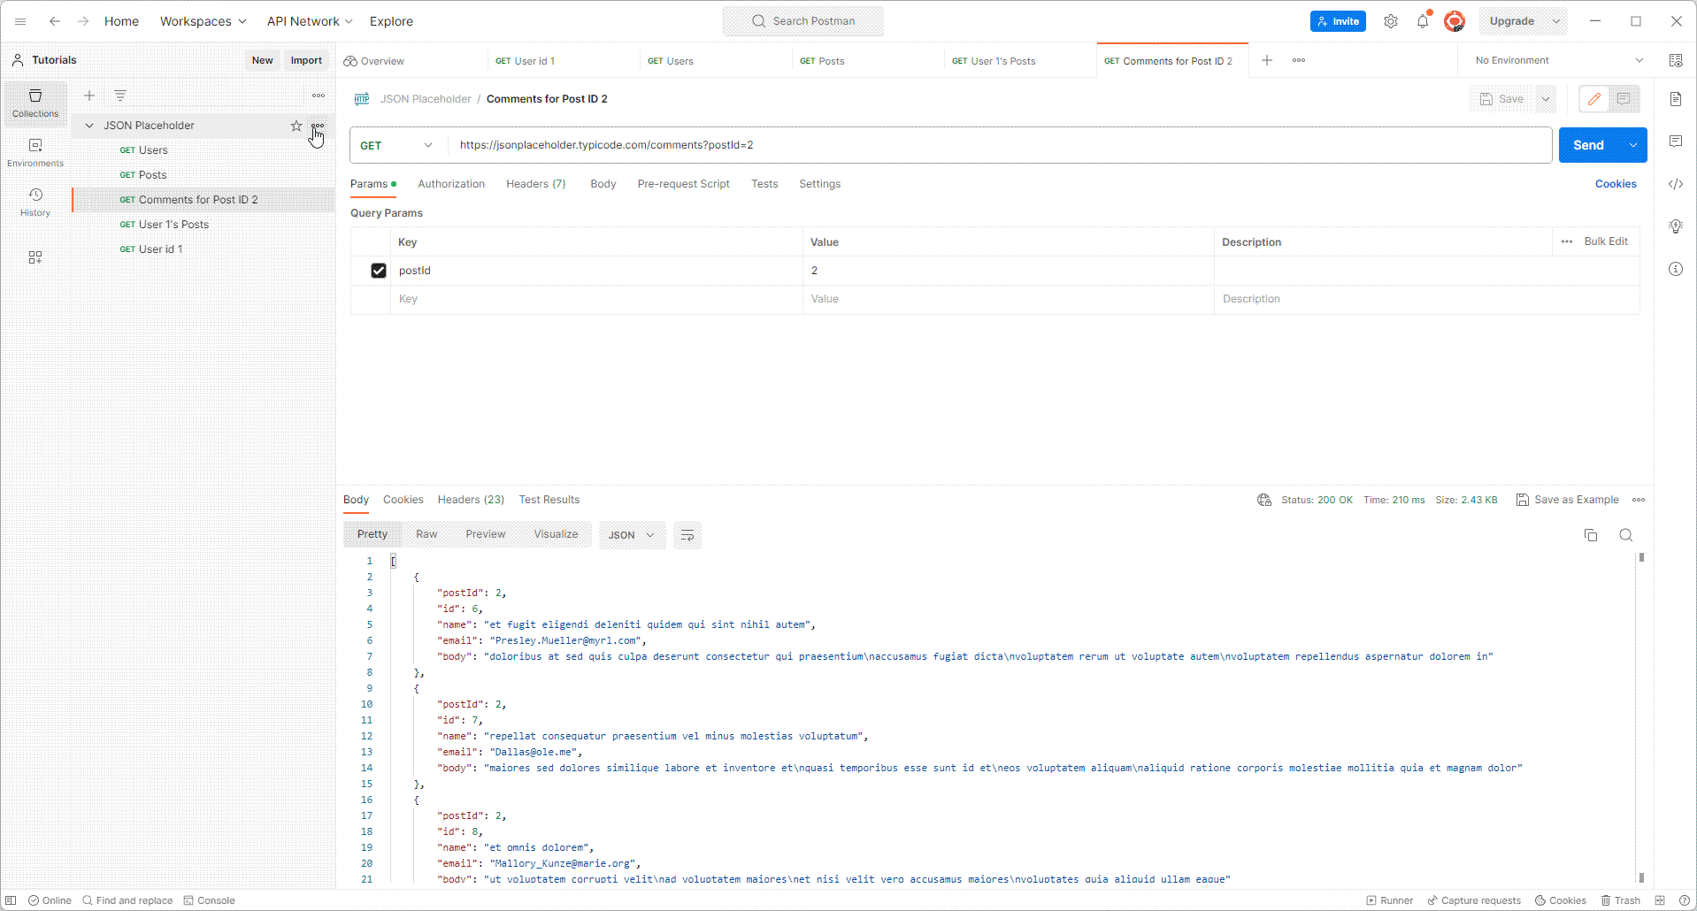The height and width of the screenshot is (911, 1697).
Task: Focus the request URL field
Action: (x=1000, y=145)
